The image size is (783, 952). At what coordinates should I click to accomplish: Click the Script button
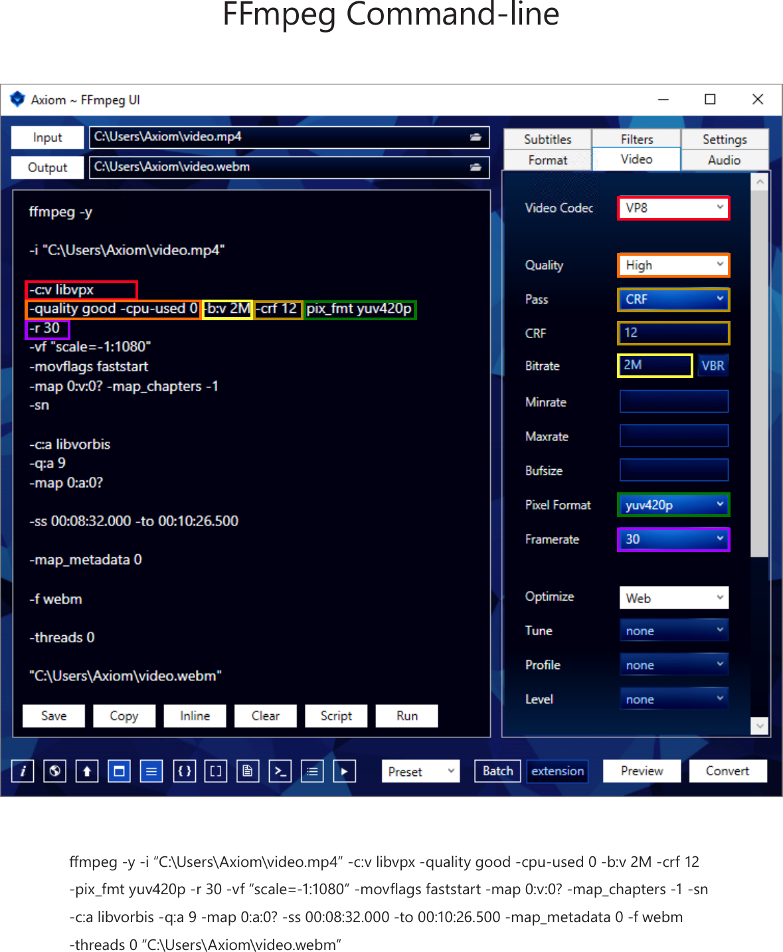[x=336, y=715]
